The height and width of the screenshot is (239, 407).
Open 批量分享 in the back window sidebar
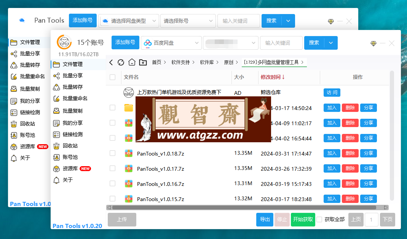[x=30, y=53]
